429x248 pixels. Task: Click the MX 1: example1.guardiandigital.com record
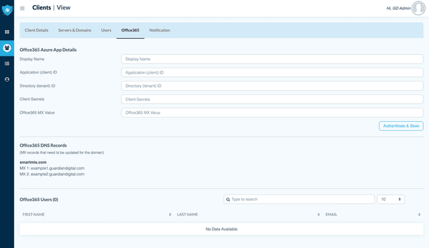[x=52, y=168]
